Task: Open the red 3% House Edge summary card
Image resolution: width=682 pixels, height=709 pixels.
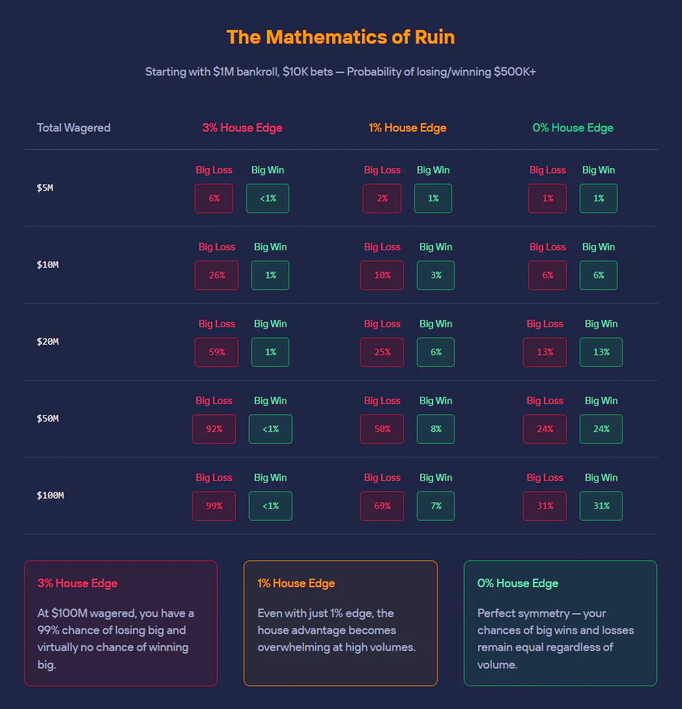Action: click(121, 623)
